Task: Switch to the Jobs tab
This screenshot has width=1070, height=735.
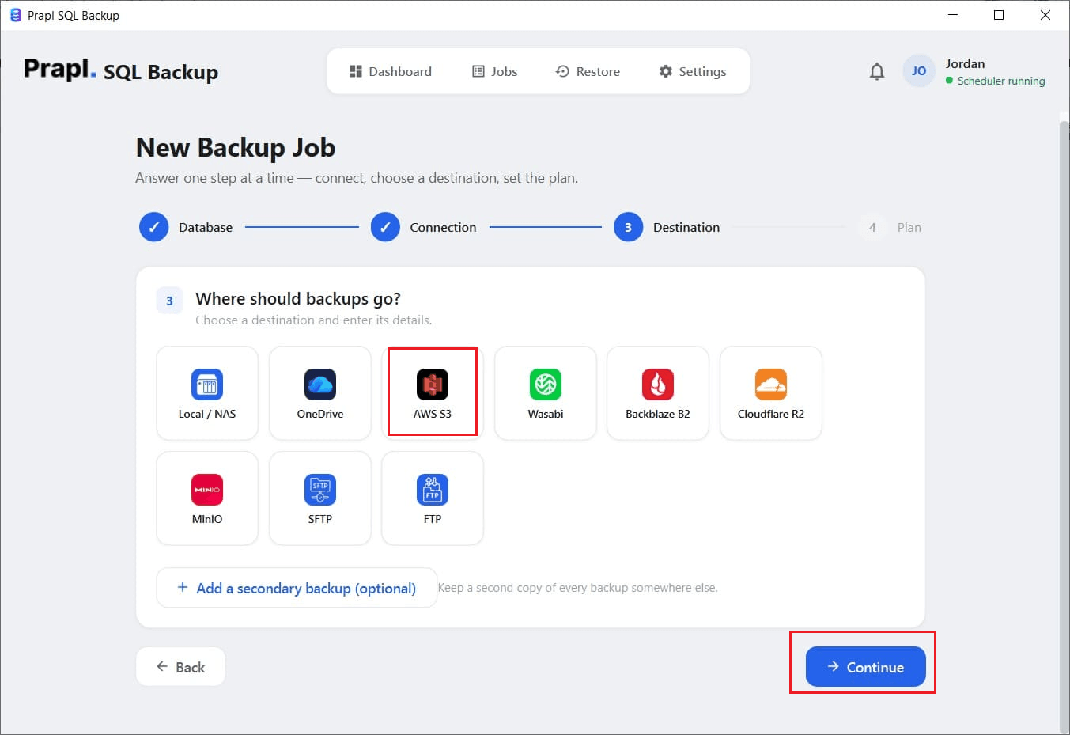Action: (495, 71)
